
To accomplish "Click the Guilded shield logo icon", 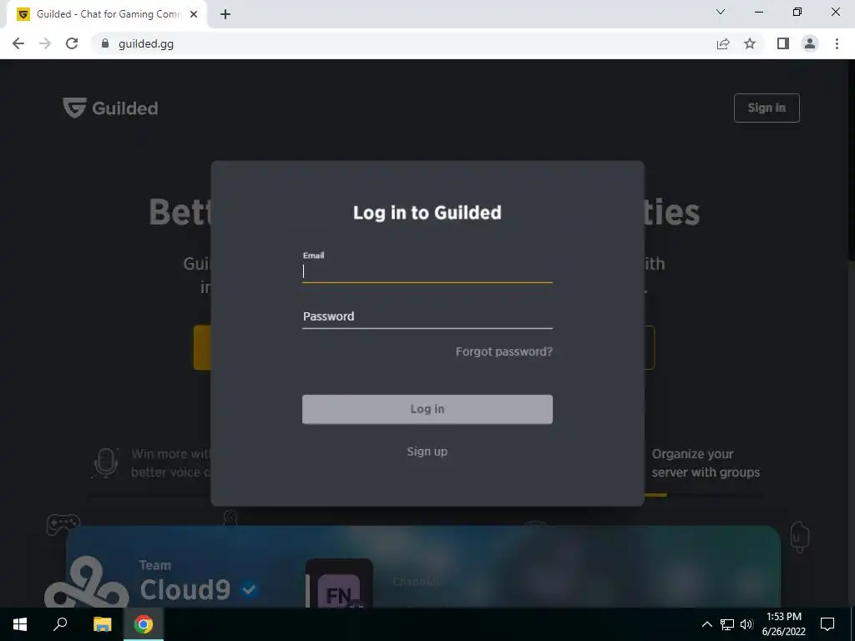I will coord(74,108).
